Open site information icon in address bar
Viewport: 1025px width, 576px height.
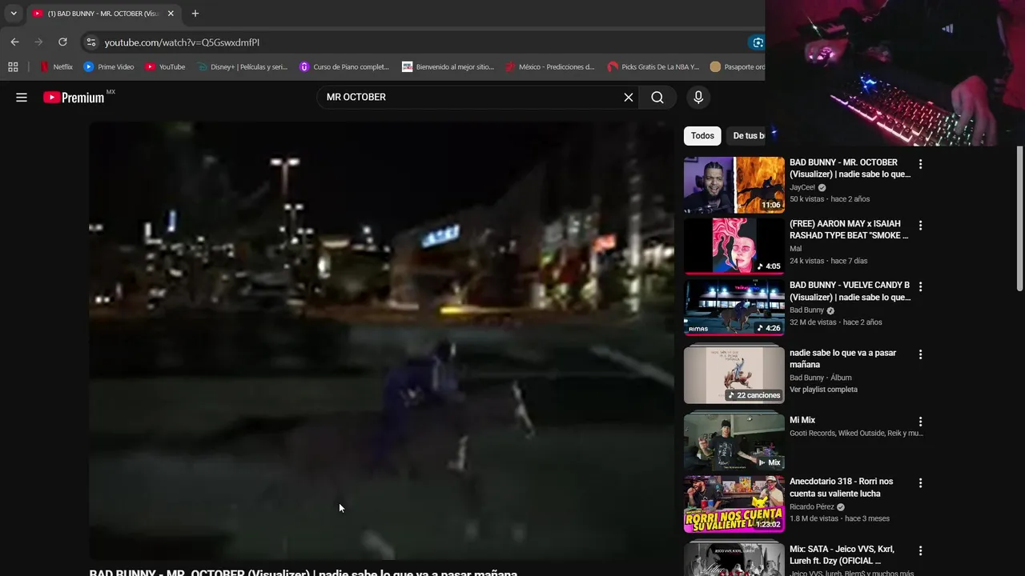click(x=90, y=42)
